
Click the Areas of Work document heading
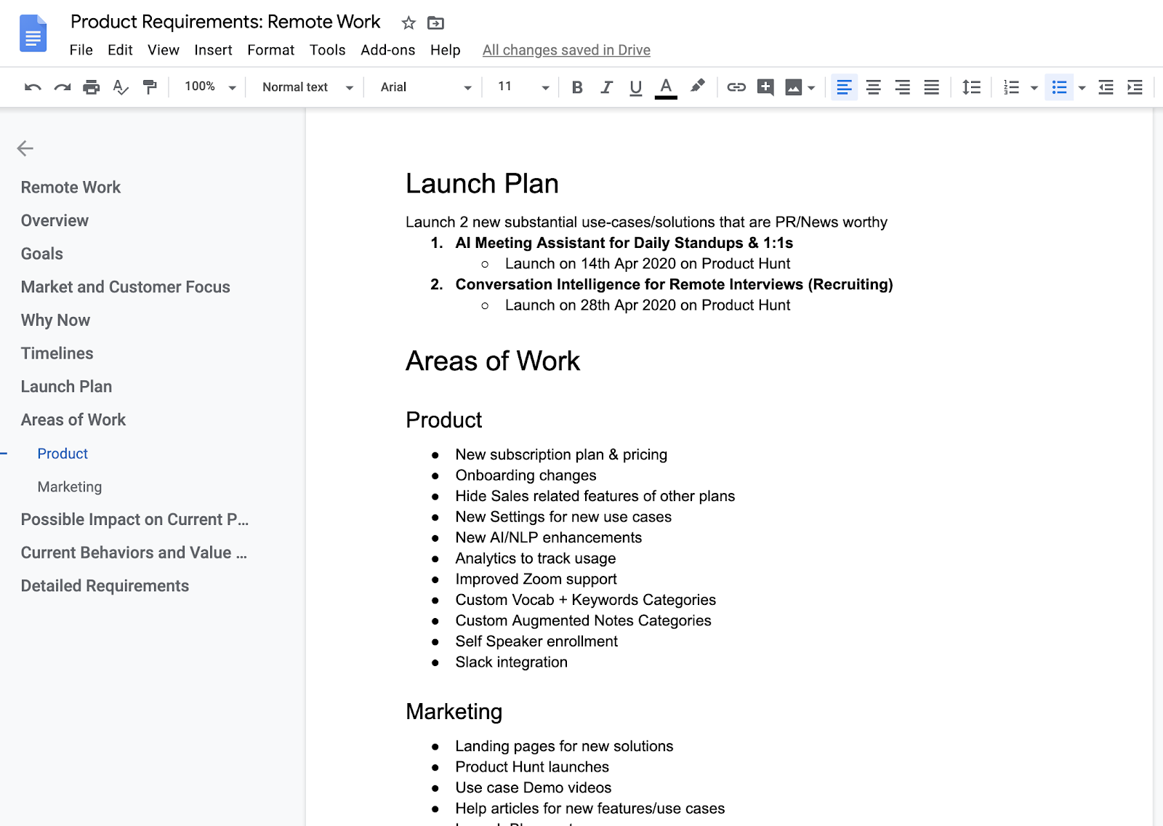coord(493,361)
